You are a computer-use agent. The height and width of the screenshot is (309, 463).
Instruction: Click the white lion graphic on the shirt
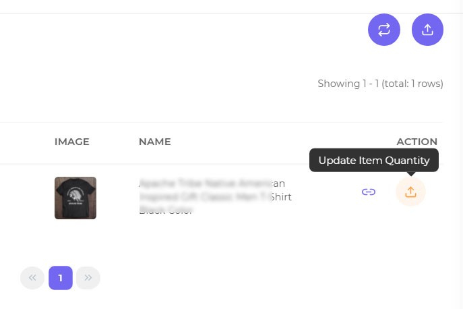pyautogui.click(x=75, y=195)
